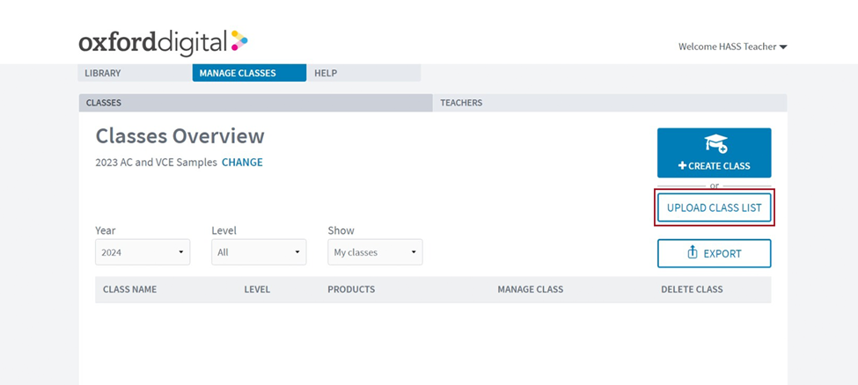The image size is (858, 385).
Task: Switch to the Teachers sub-tab
Action: tap(610, 103)
